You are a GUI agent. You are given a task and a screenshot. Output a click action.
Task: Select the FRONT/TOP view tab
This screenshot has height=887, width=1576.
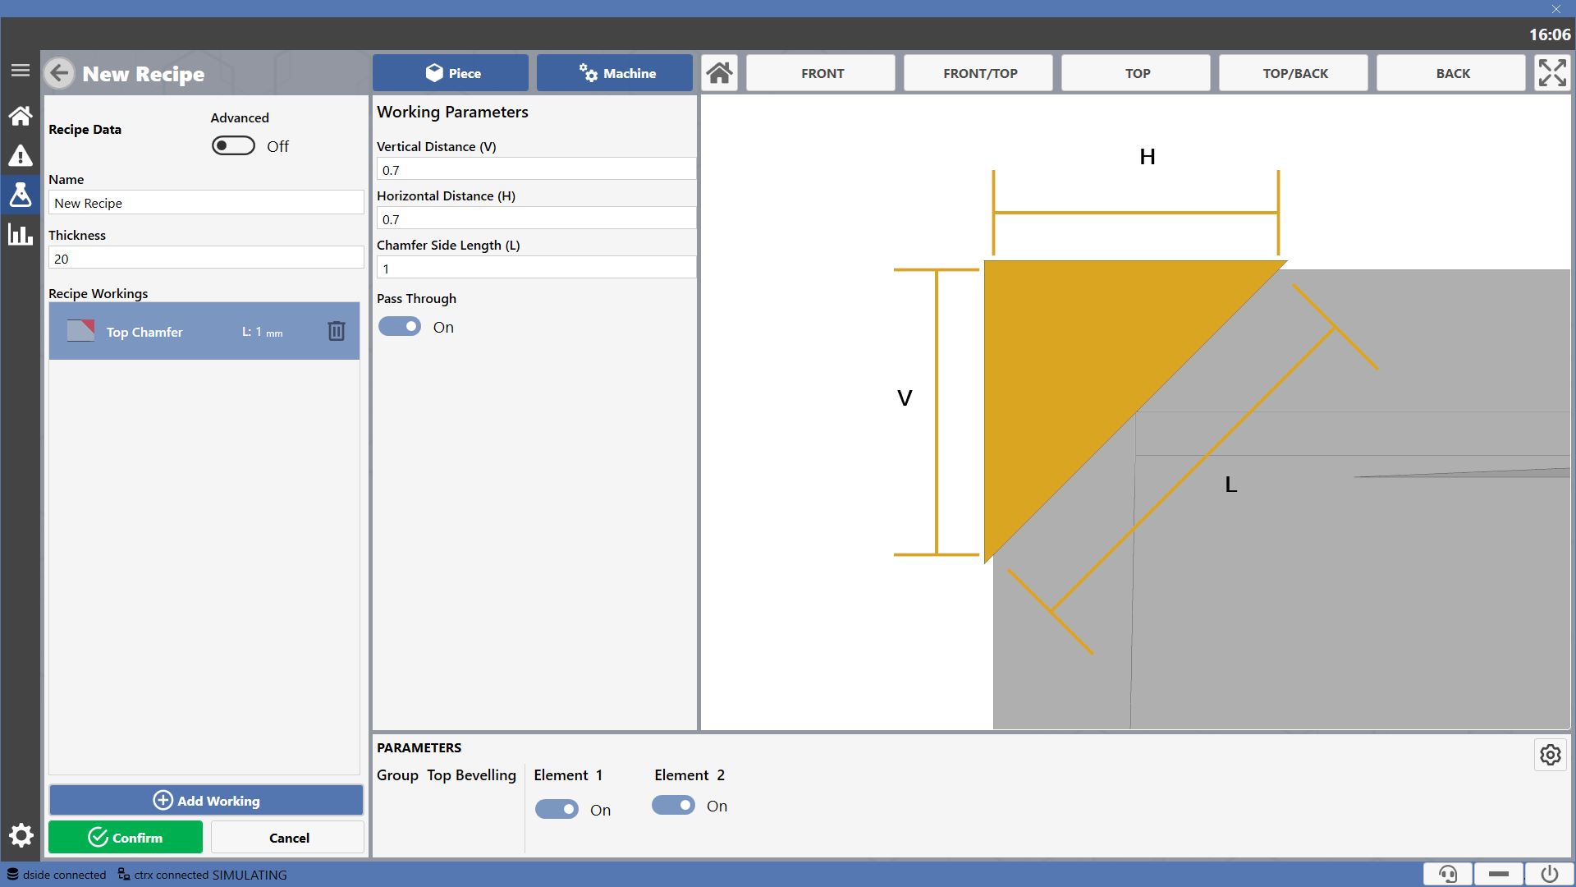click(979, 73)
